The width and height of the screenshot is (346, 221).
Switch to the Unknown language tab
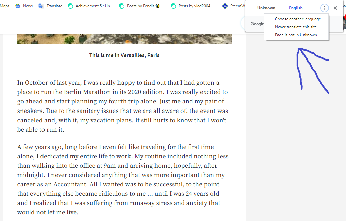(x=266, y=8)
